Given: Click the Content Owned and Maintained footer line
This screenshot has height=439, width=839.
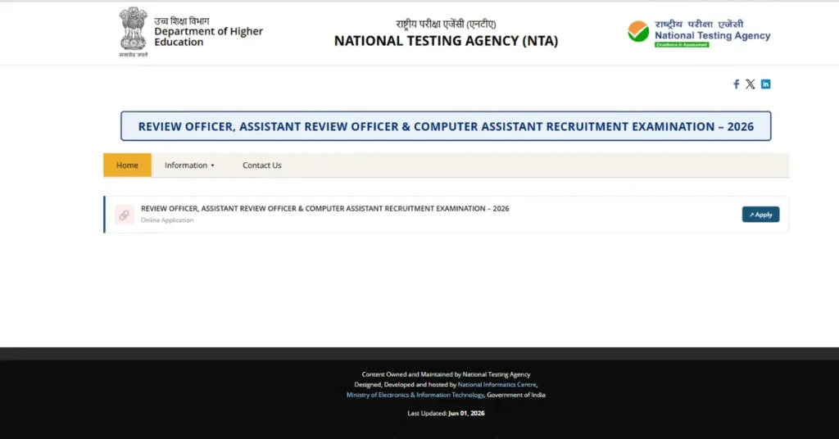Looking at the screenshot, I should tap(446, 374).
